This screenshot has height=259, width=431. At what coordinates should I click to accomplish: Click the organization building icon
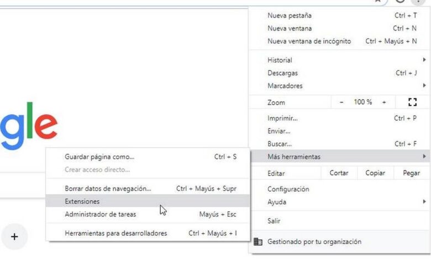pyautogui.click(x=258, y=242)
